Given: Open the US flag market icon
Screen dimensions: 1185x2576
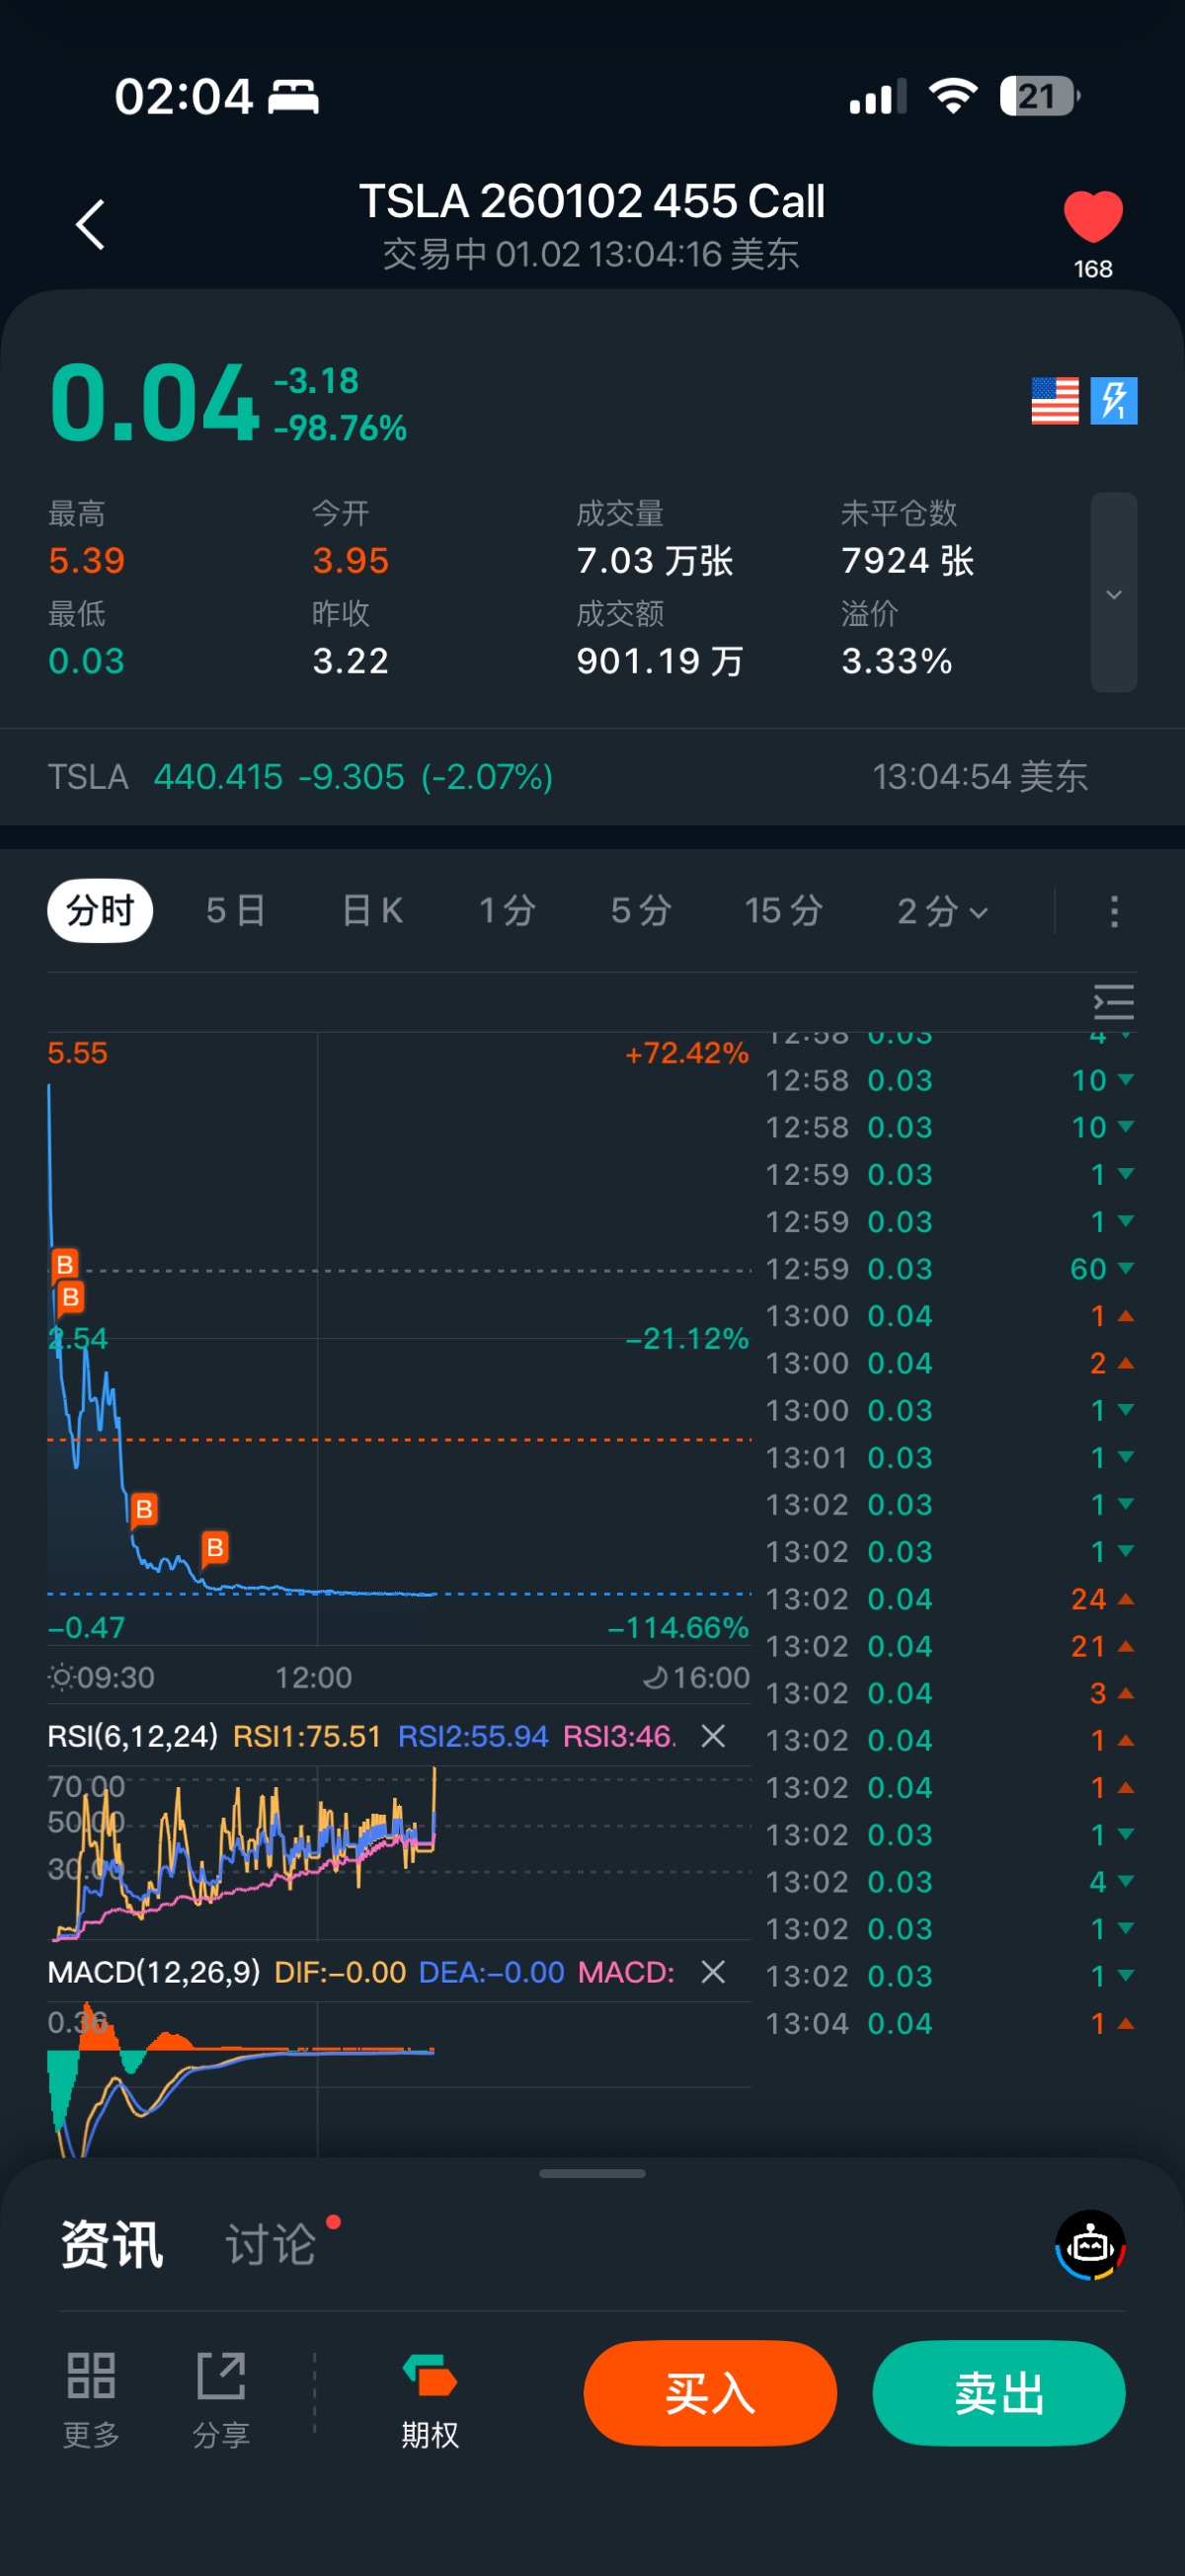Looking at the screenshot, I should click(1054, 401).
